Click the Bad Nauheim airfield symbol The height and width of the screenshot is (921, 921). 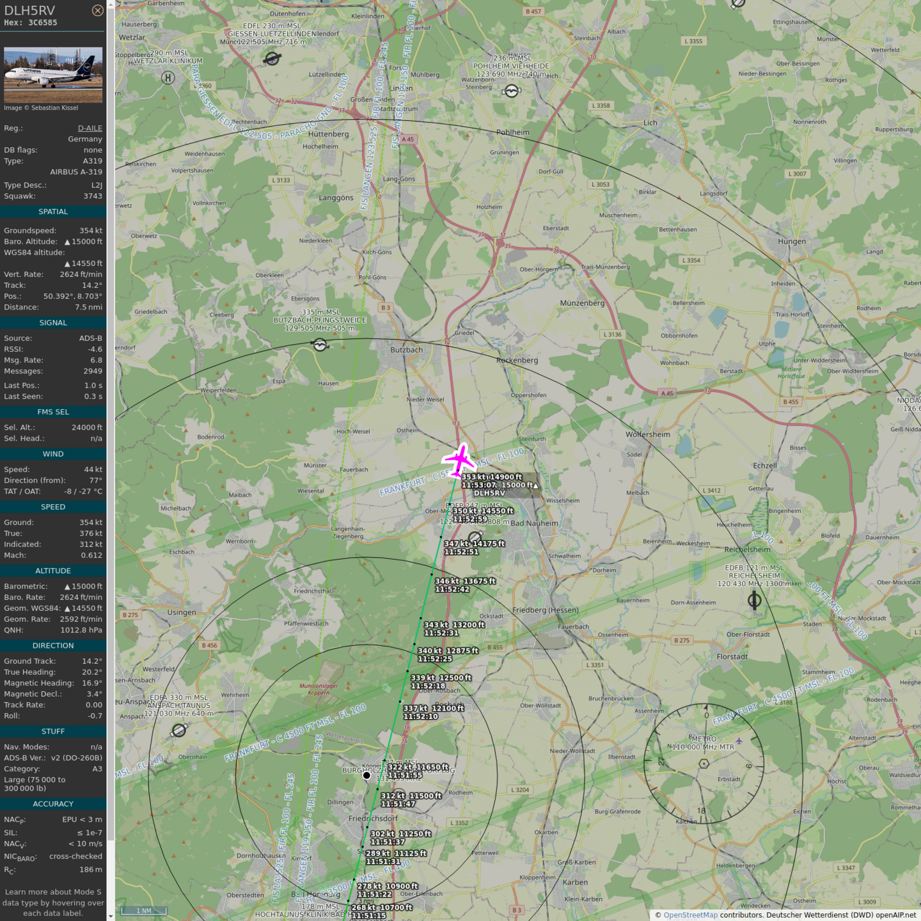tap(475, 538)
